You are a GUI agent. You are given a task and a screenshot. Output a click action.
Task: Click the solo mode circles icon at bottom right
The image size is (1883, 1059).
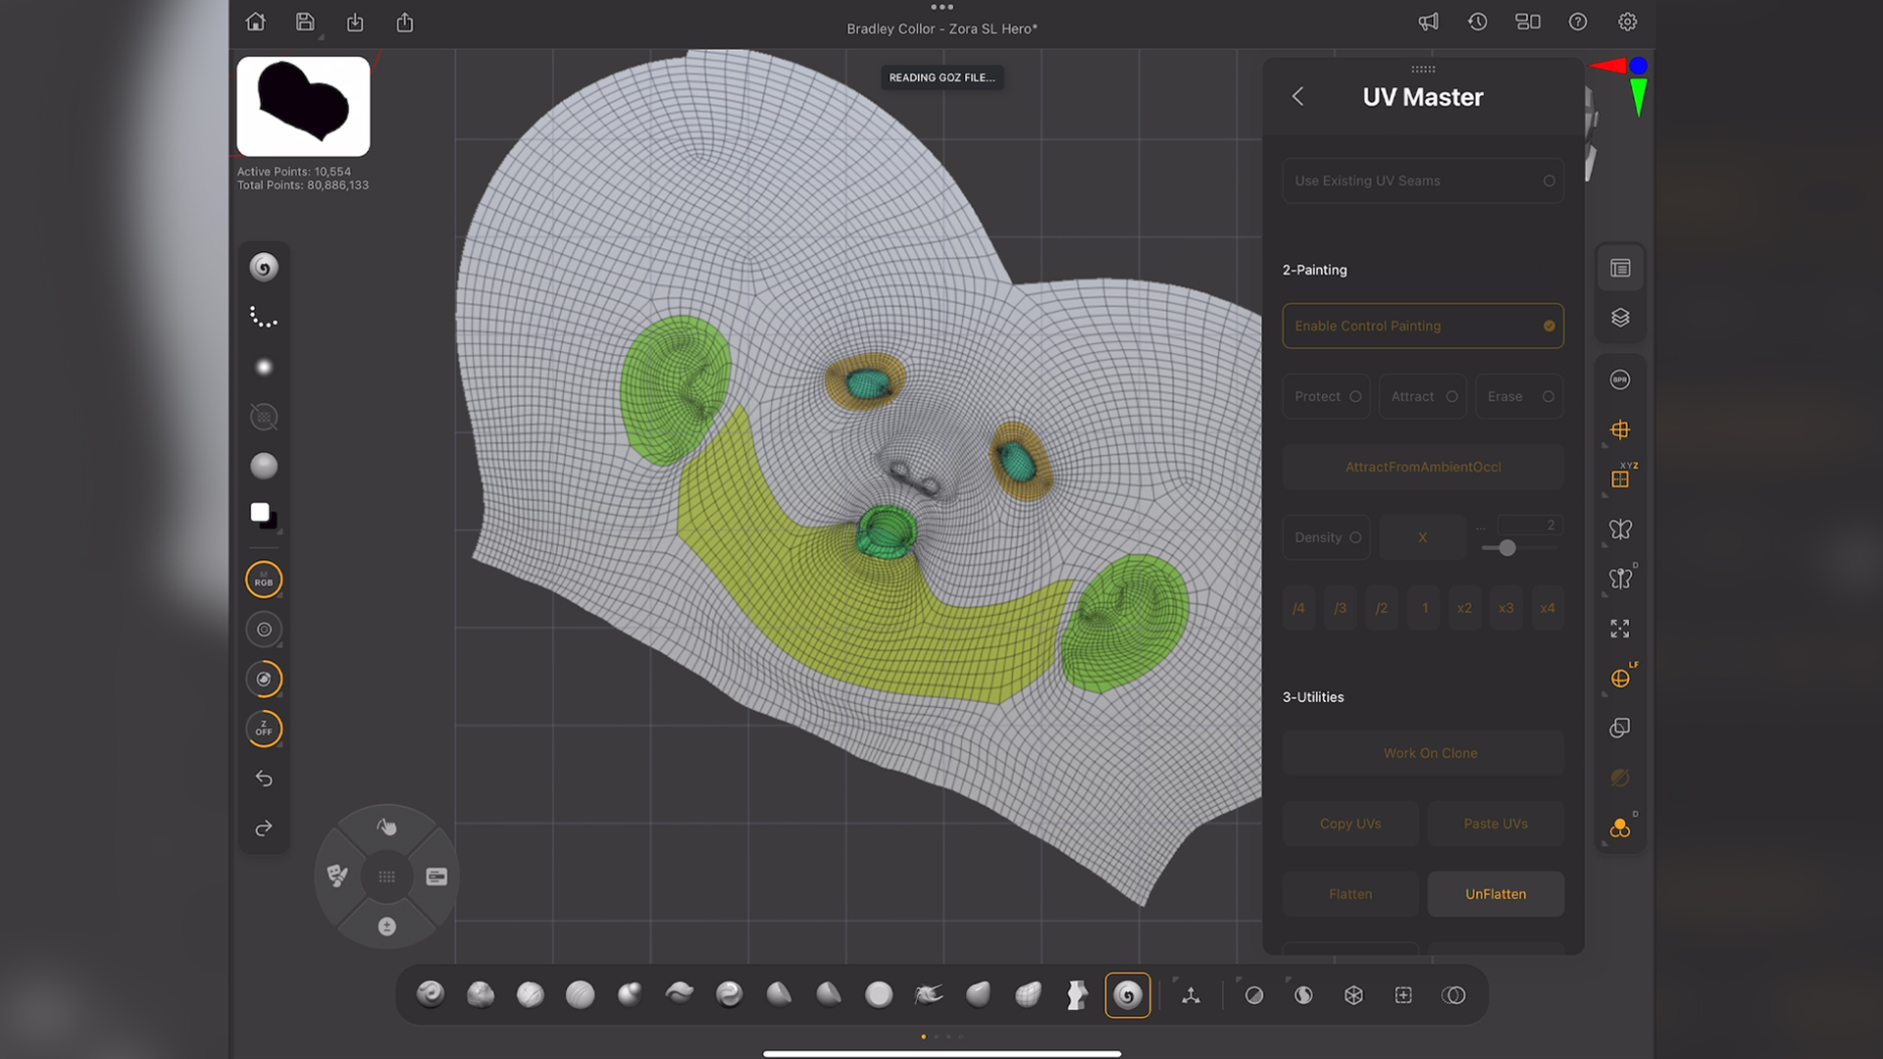pyautogui.click(x=1453, y=994)
